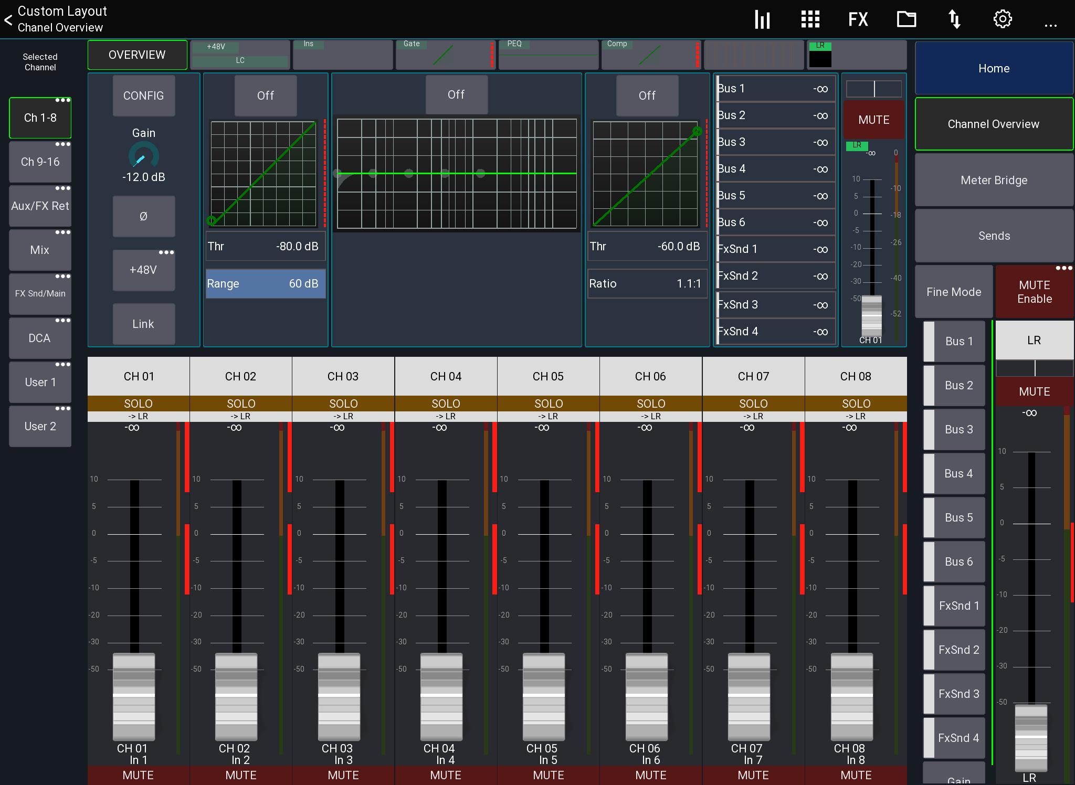The width and height of the screenshot is (1075, 785).
Task: Click the input/output routing arrows icon
Action: tap(954, 19)
